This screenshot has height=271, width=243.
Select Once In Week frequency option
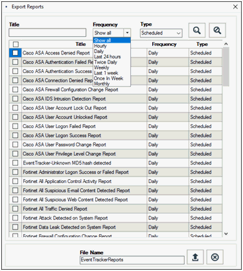[111, 78]
